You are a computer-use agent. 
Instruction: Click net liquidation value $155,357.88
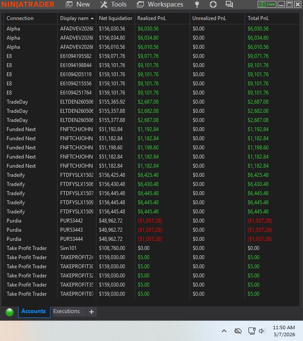[112, 111]
